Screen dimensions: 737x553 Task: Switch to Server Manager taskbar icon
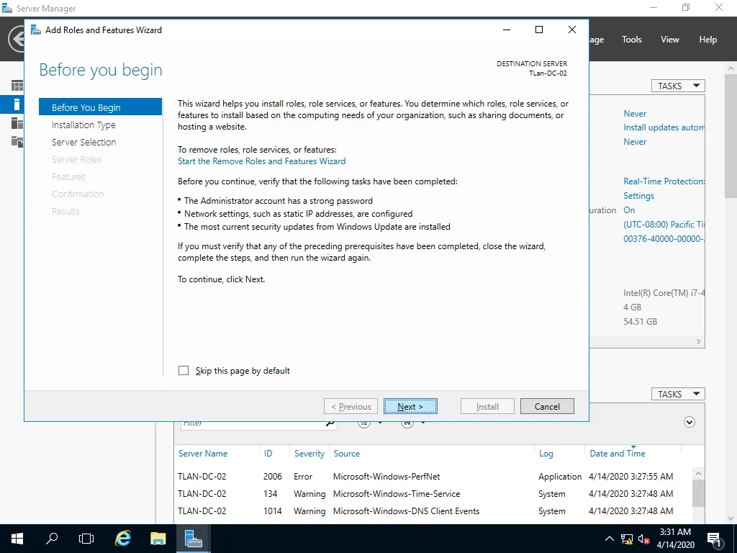tap(193, 539)
